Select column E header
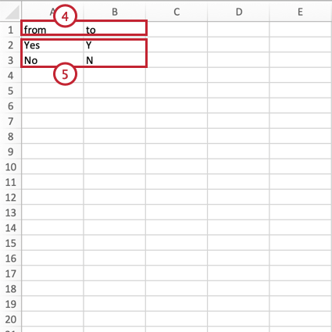Viewport: 332px width, 332px height. [x=301, y=12]
